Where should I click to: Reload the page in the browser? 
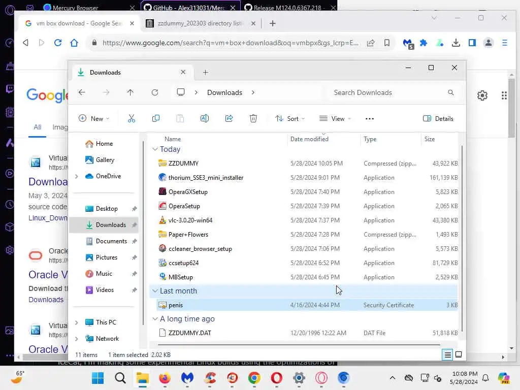click(58, 43)
